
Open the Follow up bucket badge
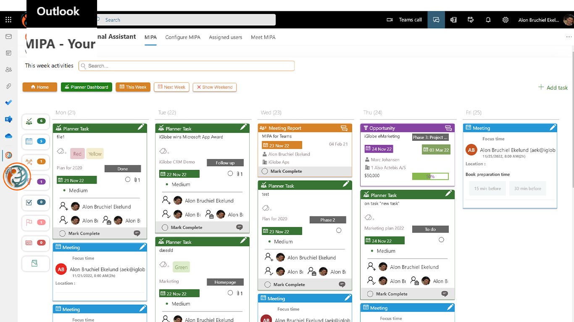225,163
